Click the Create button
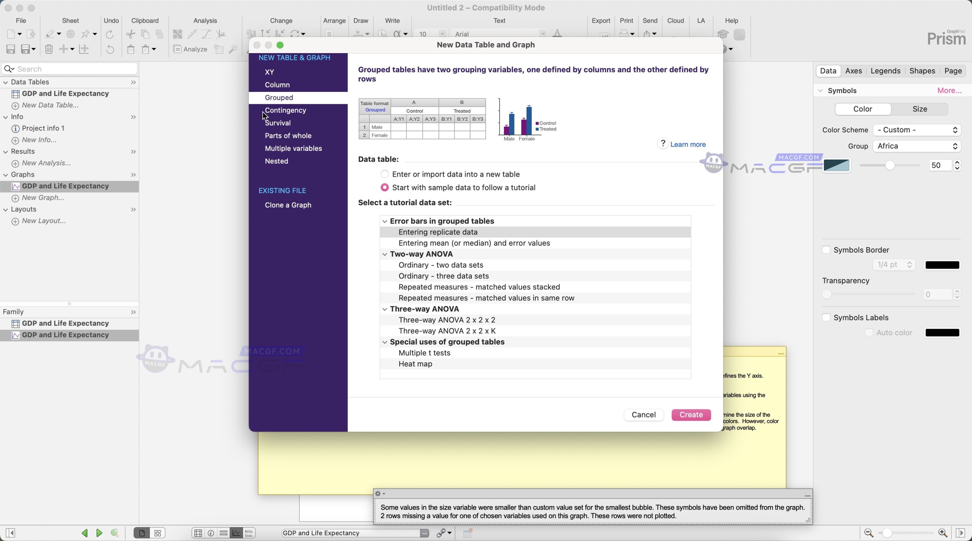 pos(691,415)
